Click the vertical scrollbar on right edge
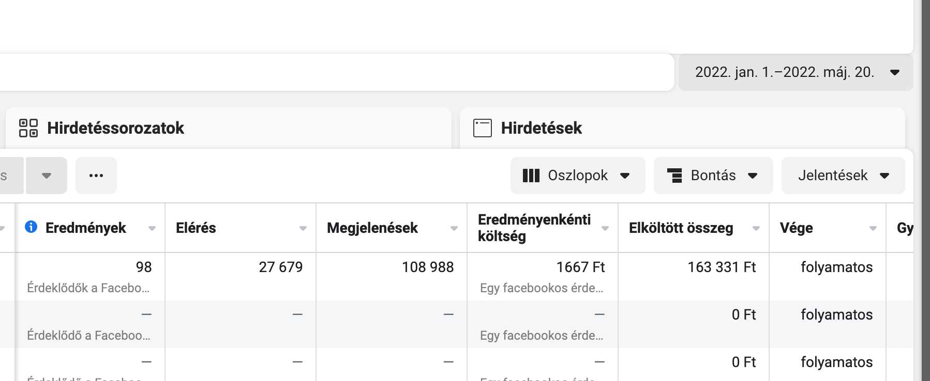930x381 pixels. click(x=926, y=190)
